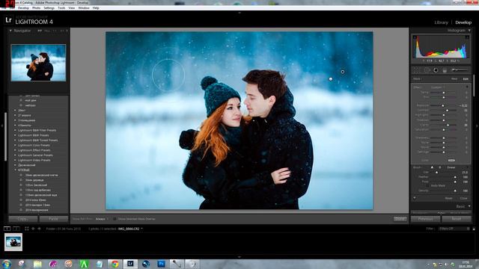Image resolution: width=479 pixels, height=269 pixels.
Task: Click the Copy... button
Action: 23,219
